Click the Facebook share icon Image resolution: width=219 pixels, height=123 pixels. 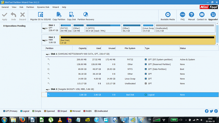tap(207, 111)
